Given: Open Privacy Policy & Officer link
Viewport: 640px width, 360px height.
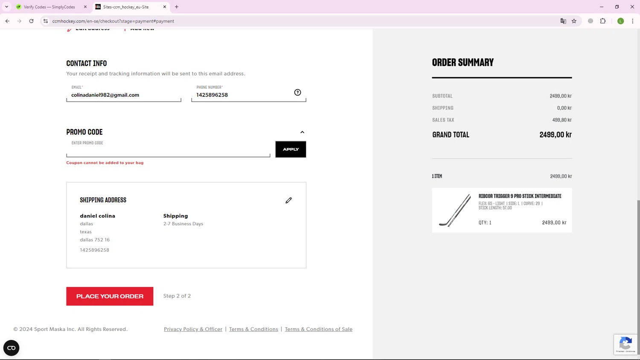Looking at the screenshot, I should click(x=193, y=329).
